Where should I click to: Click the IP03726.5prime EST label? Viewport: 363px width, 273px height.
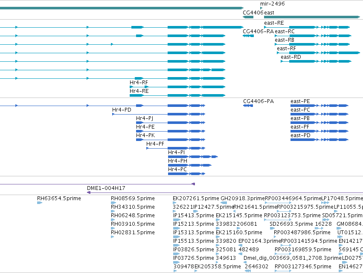(x=194, y=258)
